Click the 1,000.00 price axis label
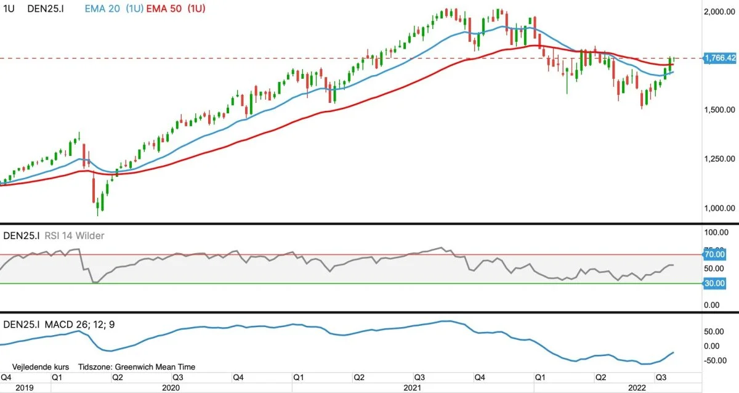 coord(719,208)
